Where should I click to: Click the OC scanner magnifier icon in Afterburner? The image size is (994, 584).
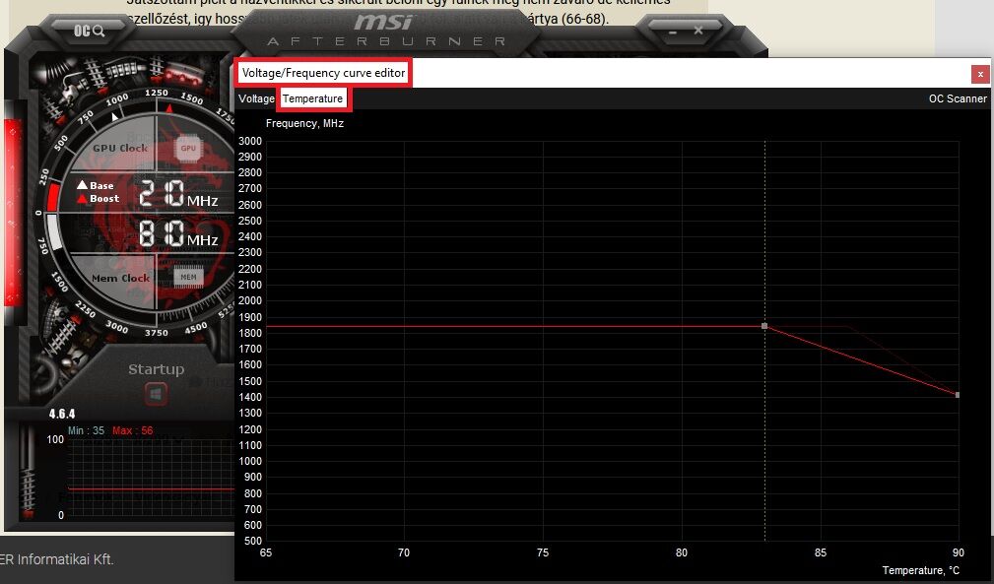[89, 31]
